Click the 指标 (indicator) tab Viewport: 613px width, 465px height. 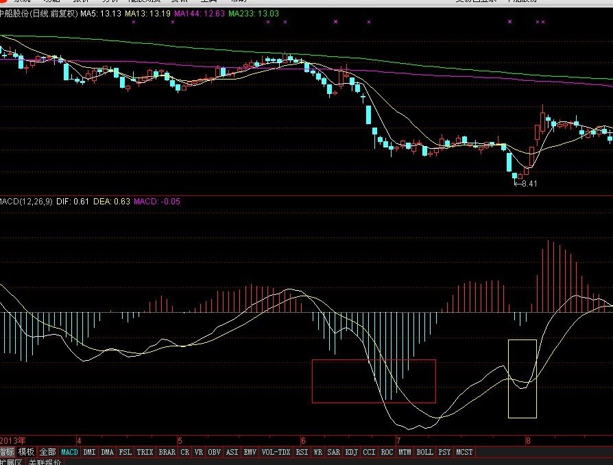(7, 452)
